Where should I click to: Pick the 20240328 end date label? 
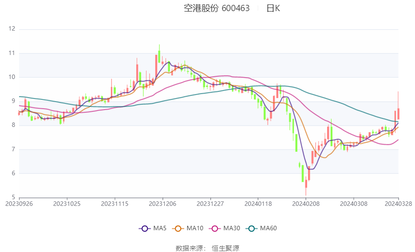coord(398,204)
